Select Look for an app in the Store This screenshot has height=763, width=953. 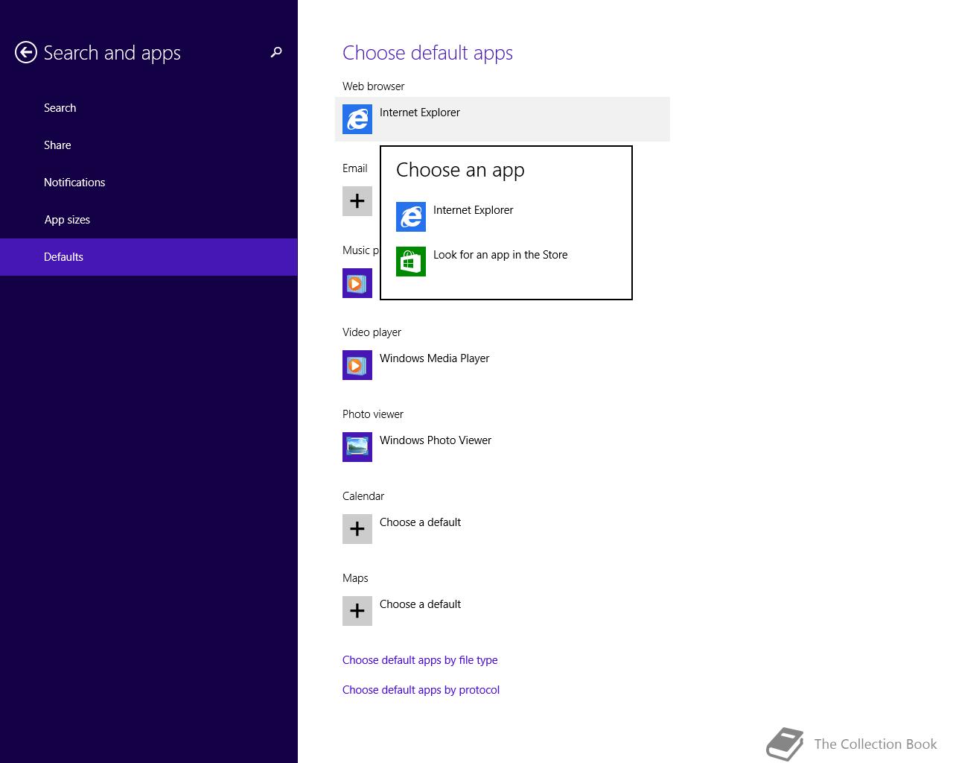click(500, 255)
